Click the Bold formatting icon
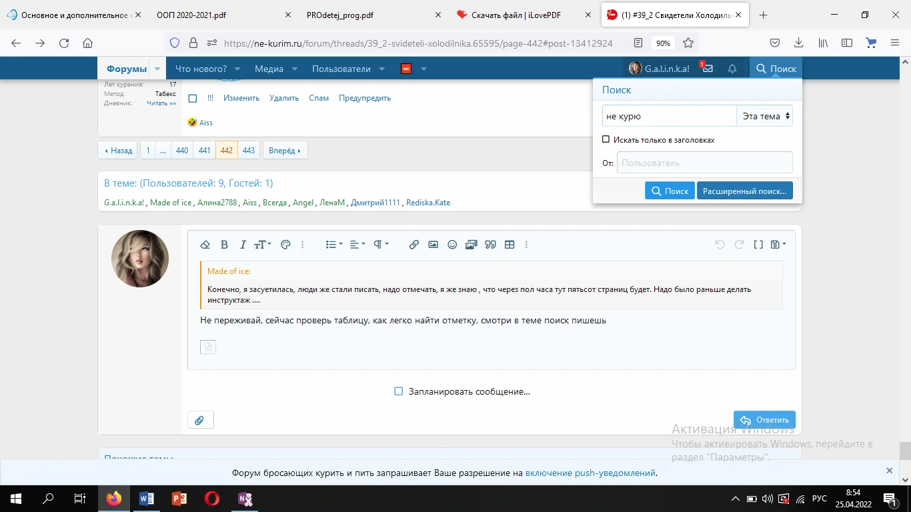This screenshot has height=512, width=911. point(224,245)
